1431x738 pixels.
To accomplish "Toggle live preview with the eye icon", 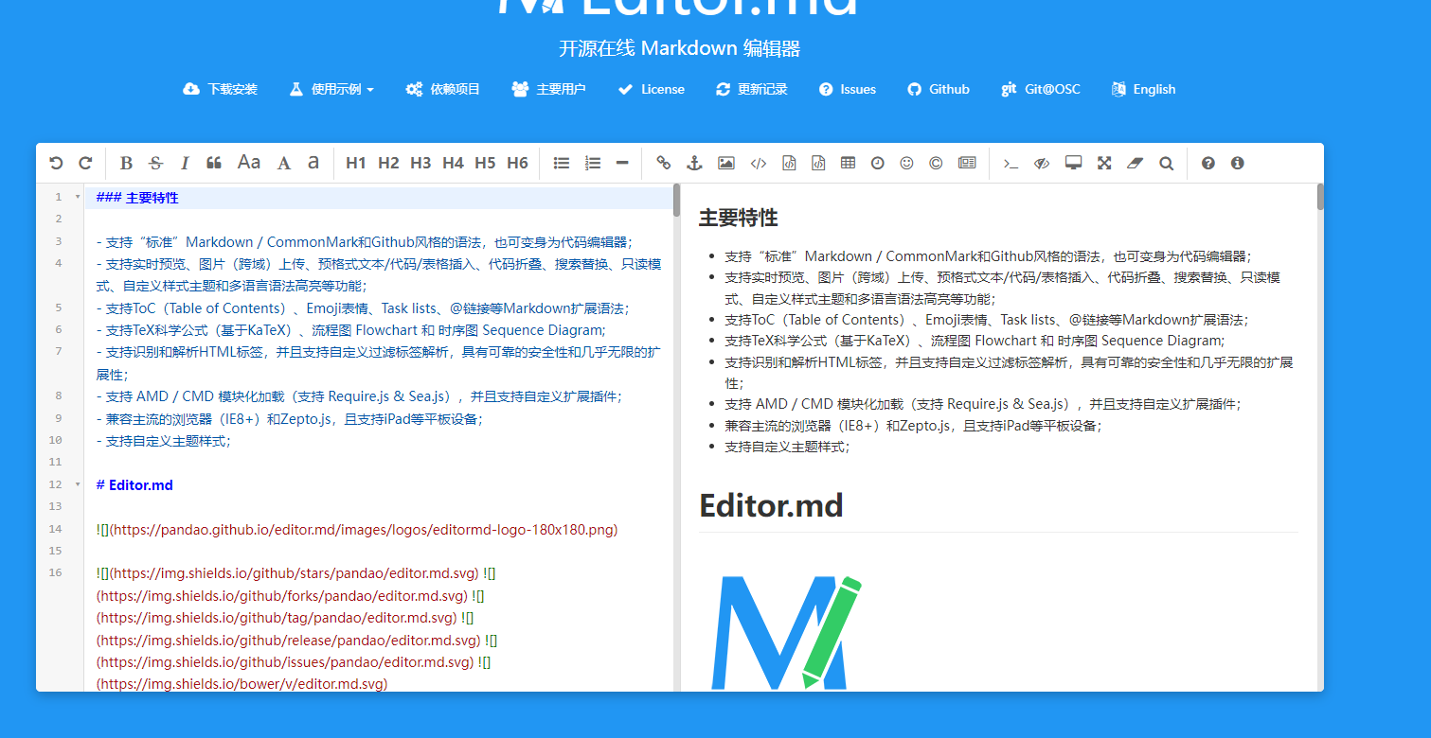I will [x=1041, y=163].
